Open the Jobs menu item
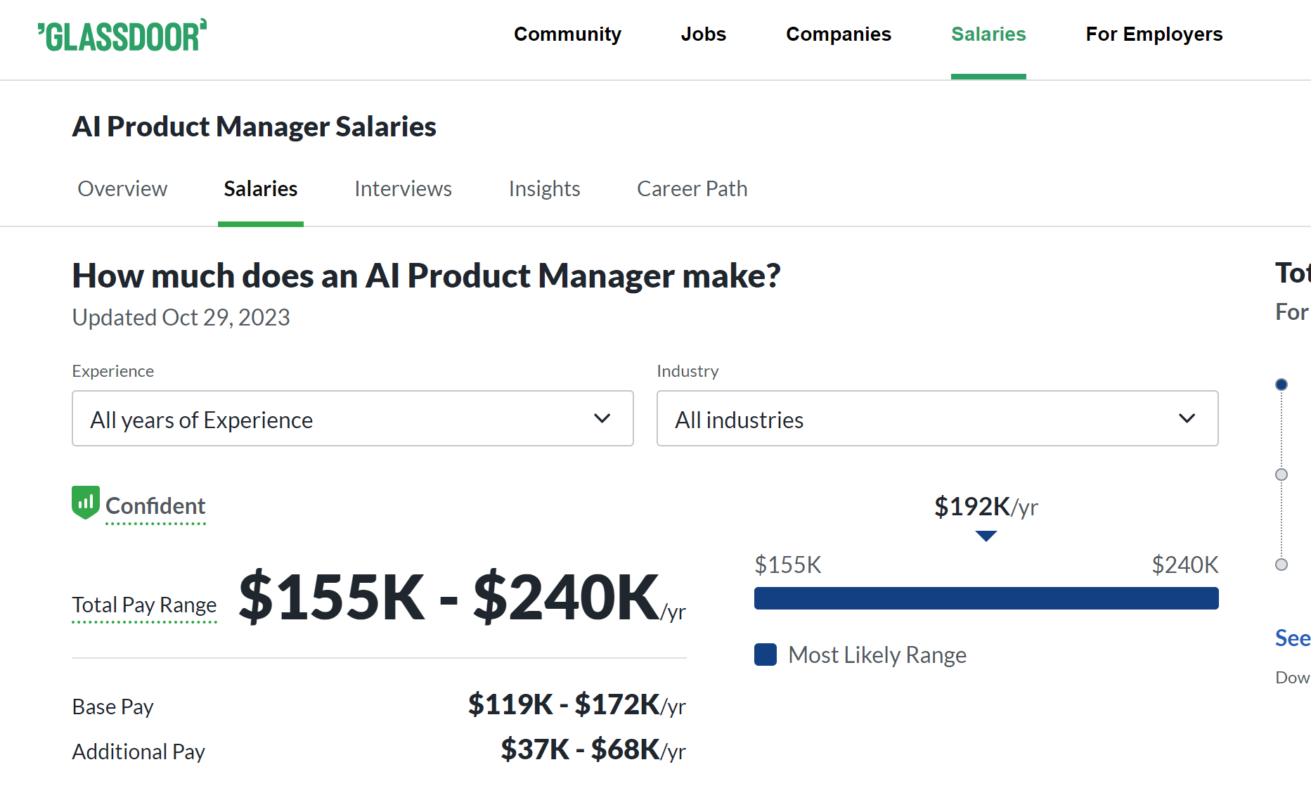Screen dimensions: 1311x793 coord(703,34)
